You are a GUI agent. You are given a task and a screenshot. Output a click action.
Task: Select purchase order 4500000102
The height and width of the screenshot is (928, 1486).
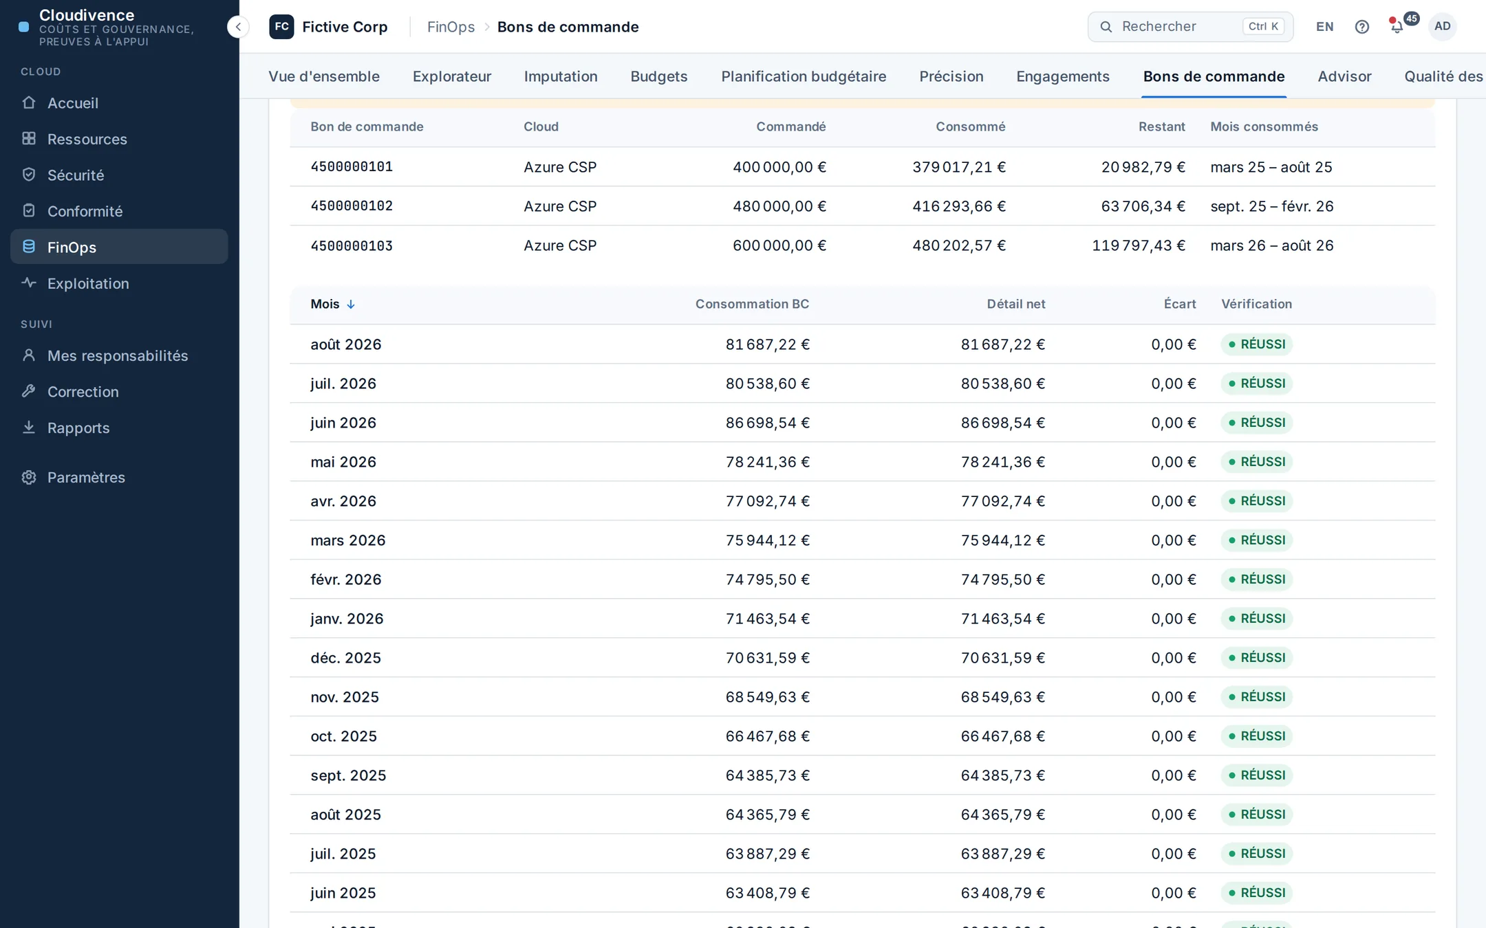pyautogui.click(x=352, y=206)
